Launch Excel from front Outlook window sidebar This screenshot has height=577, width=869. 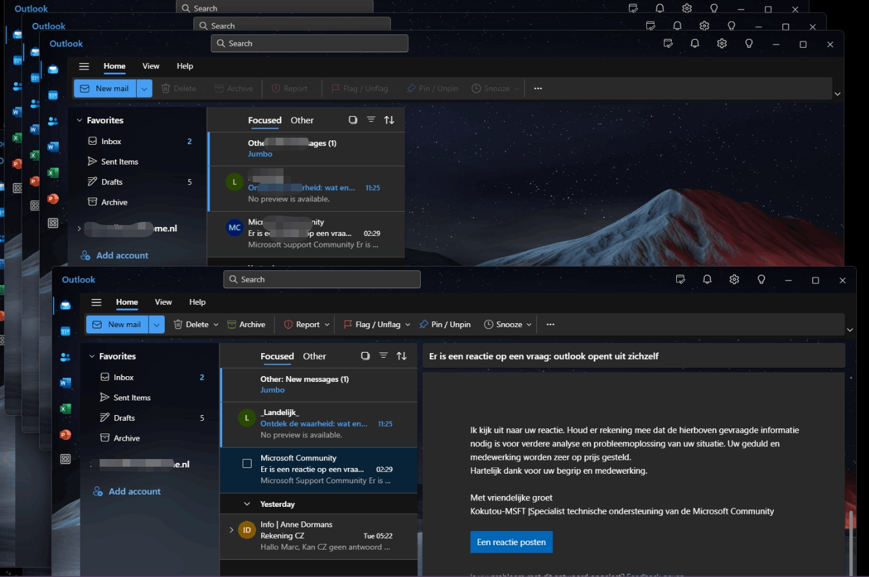coord(65,409)
